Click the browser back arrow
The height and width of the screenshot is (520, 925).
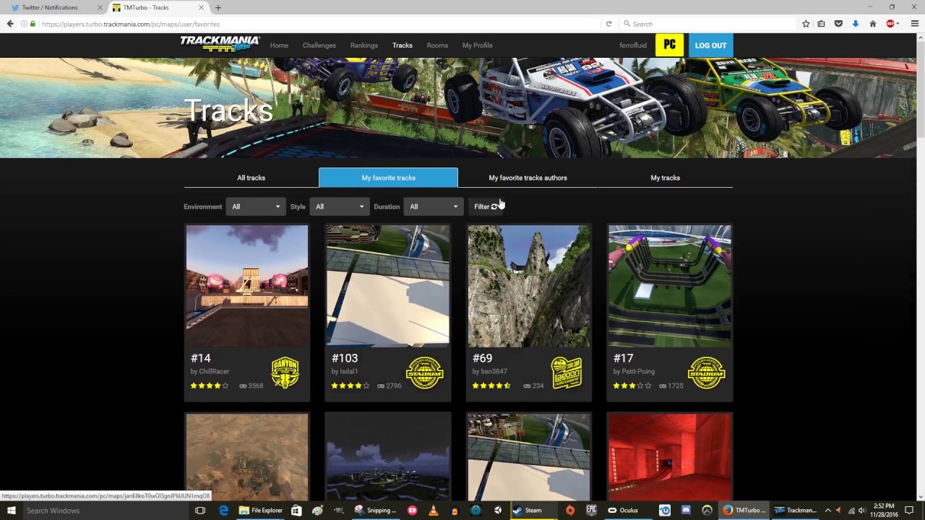point(10,24)
